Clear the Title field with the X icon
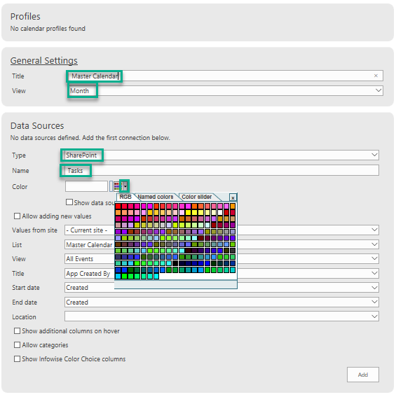Viewport: 396px width, 397px height. 376,76
